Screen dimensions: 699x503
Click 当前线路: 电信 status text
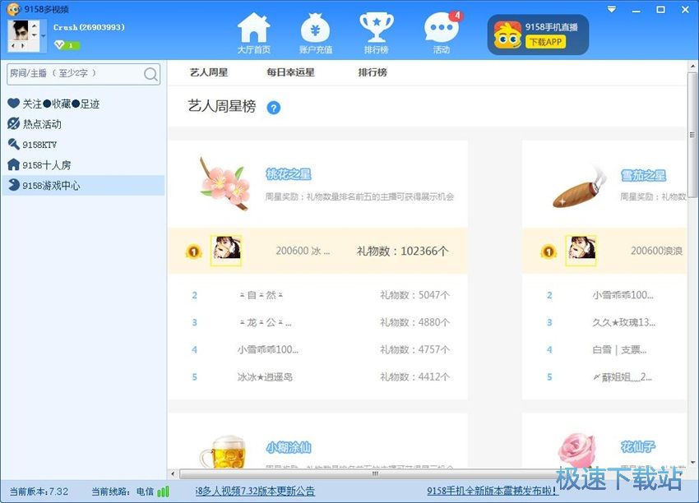[x=123, y=491]
